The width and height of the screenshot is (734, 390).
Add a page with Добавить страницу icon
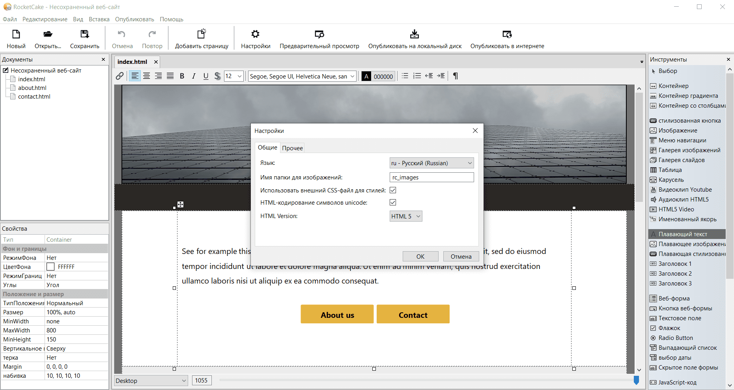[x=202, y=34]
